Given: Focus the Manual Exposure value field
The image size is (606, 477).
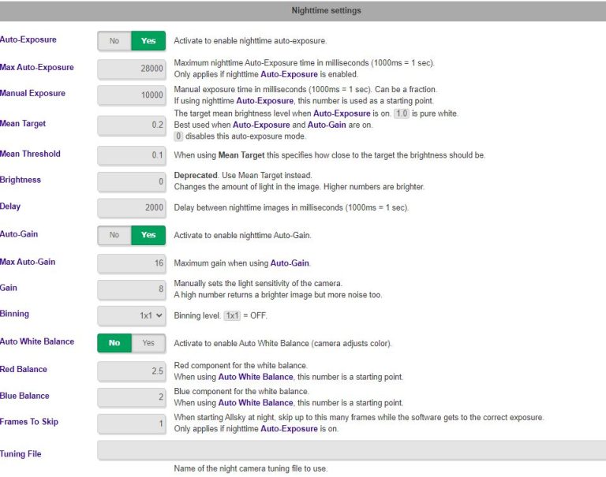Looking at the screenshot, I should (132, 95).
